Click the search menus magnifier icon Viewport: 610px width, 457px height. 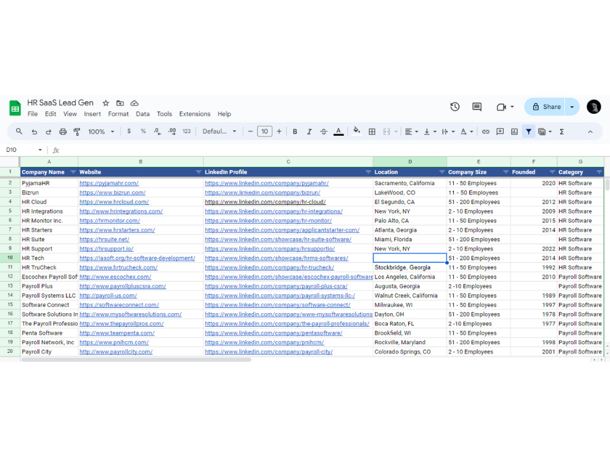click(19, 132)
